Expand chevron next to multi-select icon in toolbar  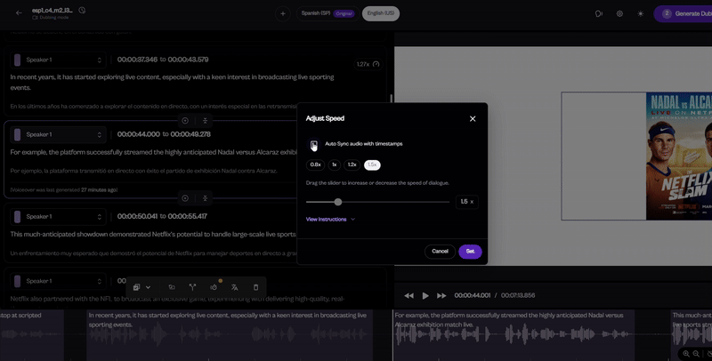click(148, 287)
